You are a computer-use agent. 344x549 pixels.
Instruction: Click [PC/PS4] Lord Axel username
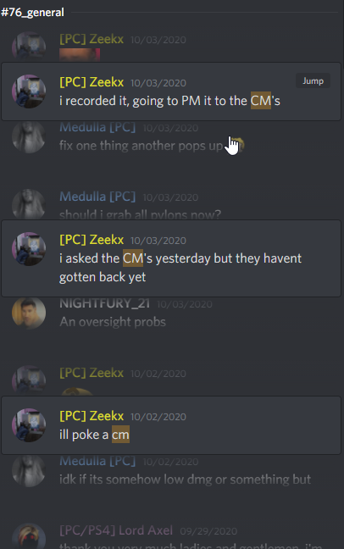coord(116,530)
